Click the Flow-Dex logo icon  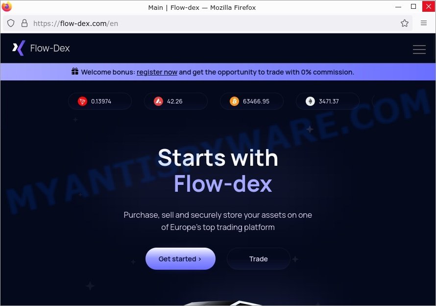point(19,48)
